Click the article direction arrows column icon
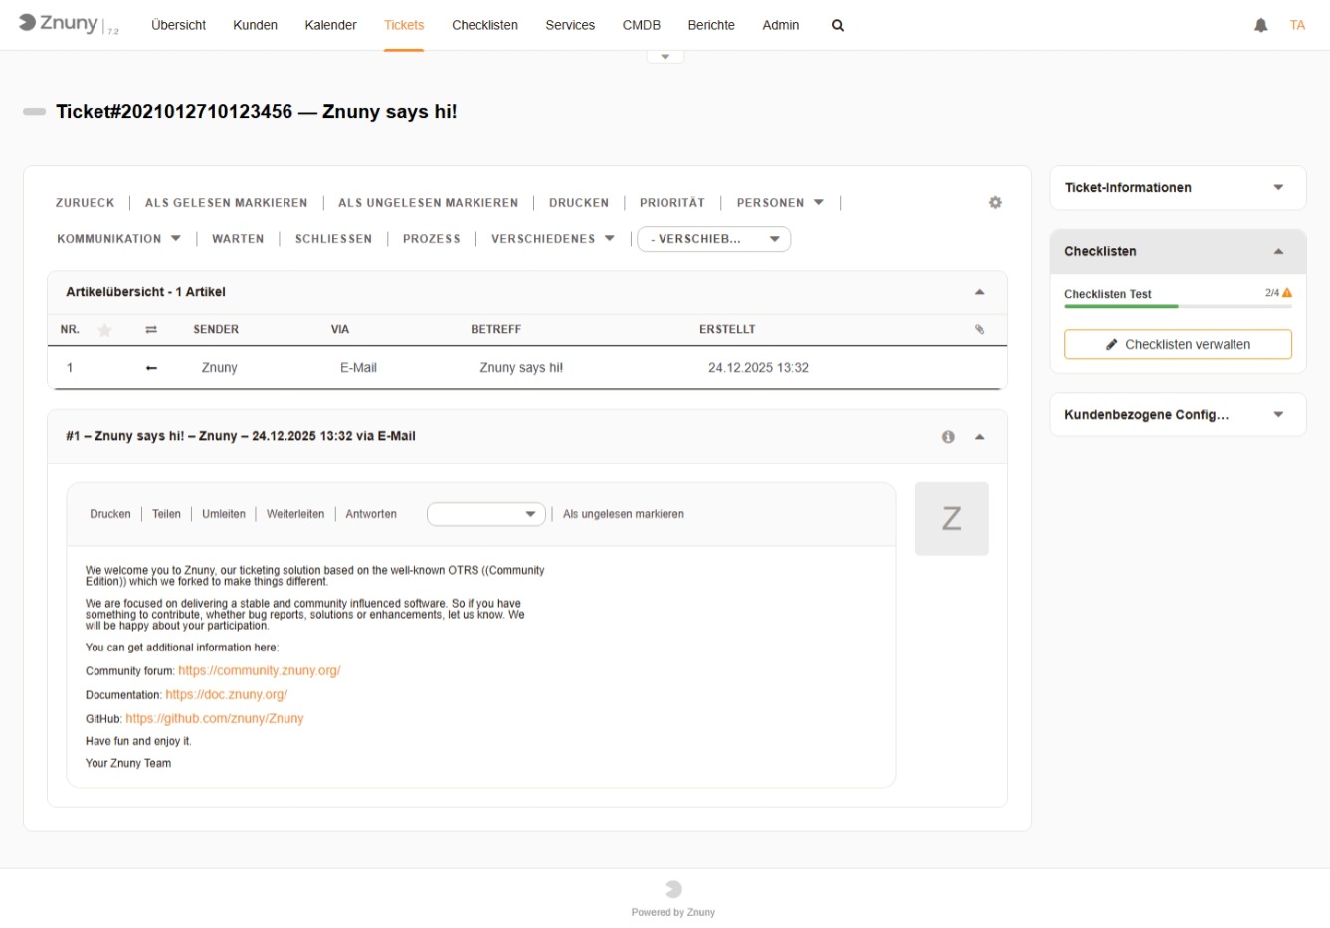 [151, 330]
